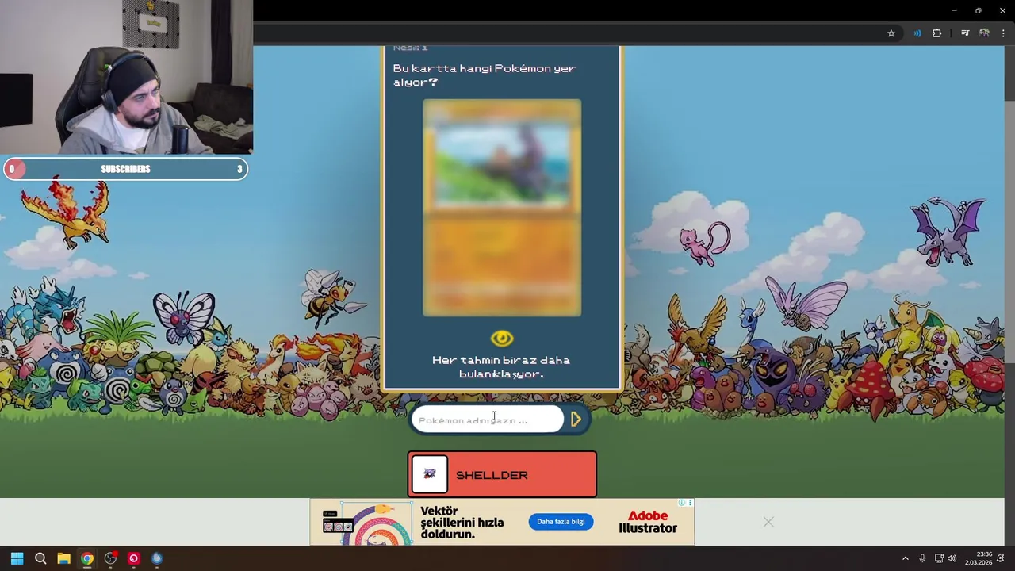Submit guess with the yellow arrow button

coord(576,419)
